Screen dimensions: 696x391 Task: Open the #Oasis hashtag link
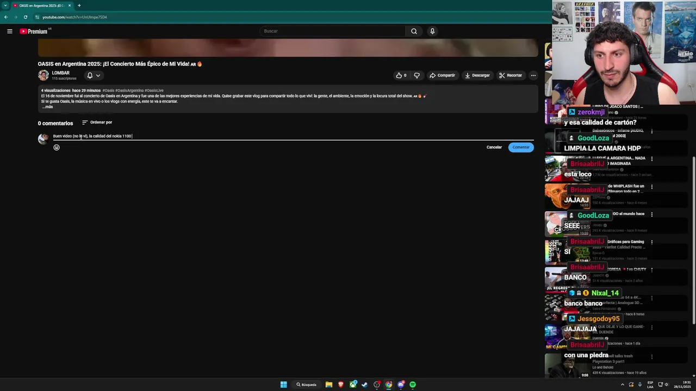click(x=108, y=91)
